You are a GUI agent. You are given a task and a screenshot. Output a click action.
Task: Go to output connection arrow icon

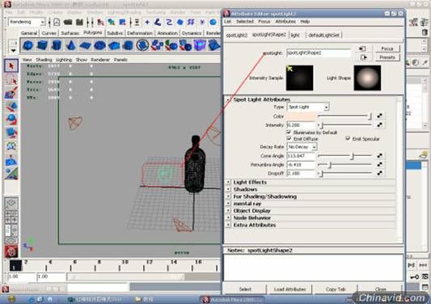363,57
